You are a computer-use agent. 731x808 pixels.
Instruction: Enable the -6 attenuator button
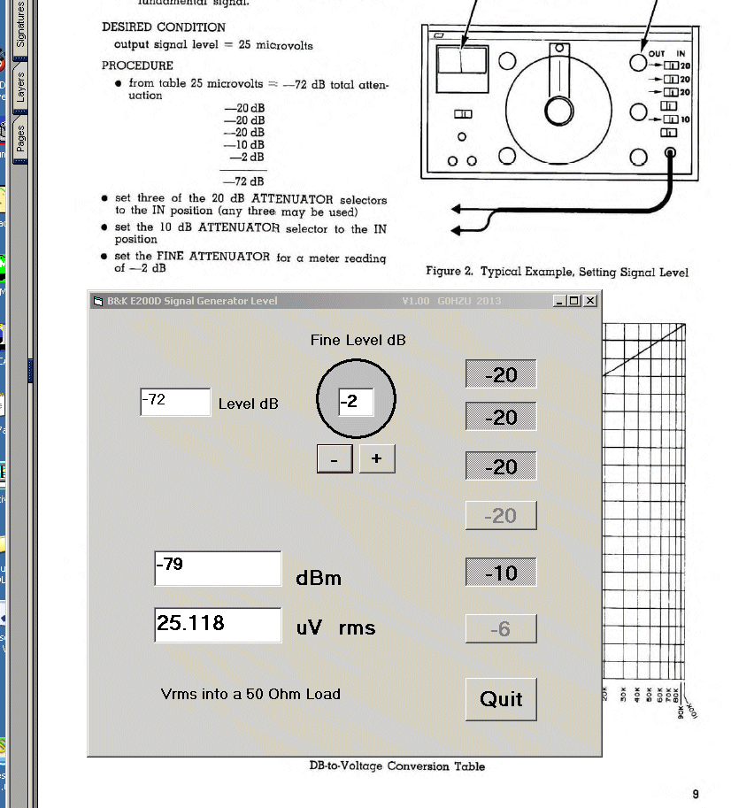[x=501, y=628]
